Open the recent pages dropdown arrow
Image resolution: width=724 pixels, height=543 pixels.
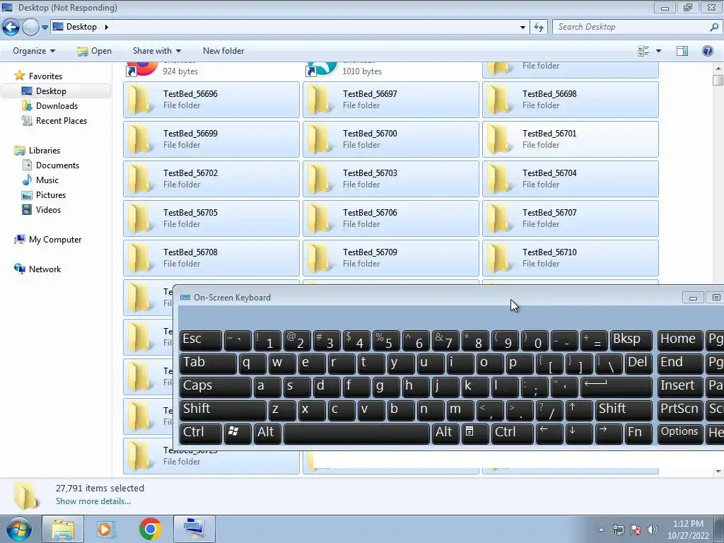coord(45,28)
